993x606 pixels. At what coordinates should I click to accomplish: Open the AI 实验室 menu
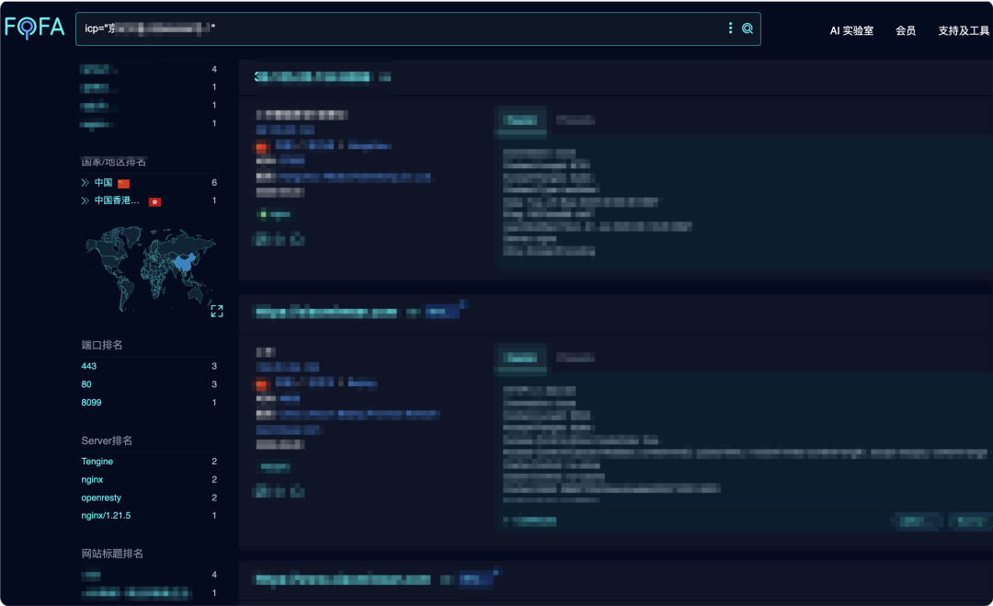pyautogui.click(x=851, y=30)
